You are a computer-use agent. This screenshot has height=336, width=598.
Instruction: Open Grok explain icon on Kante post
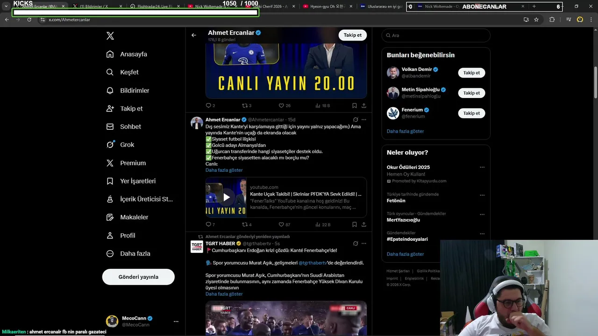[x=356, y=119]
